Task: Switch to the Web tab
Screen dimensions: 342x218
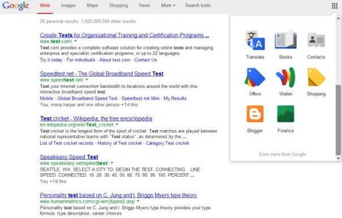Action: coord(45,6)
